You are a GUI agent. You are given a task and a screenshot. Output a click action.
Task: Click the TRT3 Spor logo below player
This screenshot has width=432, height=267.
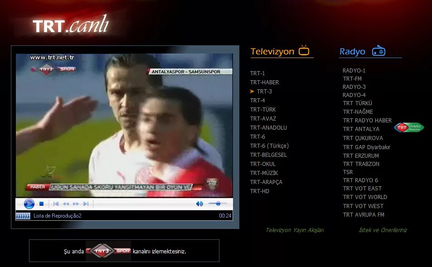108,251
